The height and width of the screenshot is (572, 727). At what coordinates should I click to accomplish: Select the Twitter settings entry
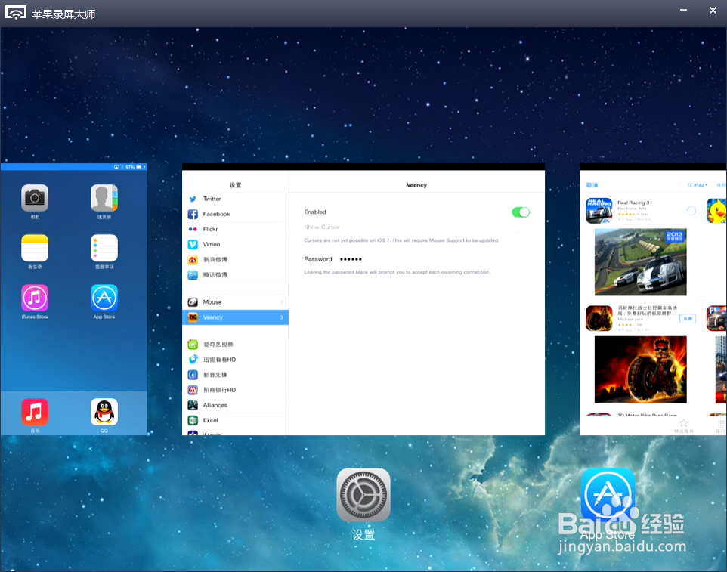[236, 199]
